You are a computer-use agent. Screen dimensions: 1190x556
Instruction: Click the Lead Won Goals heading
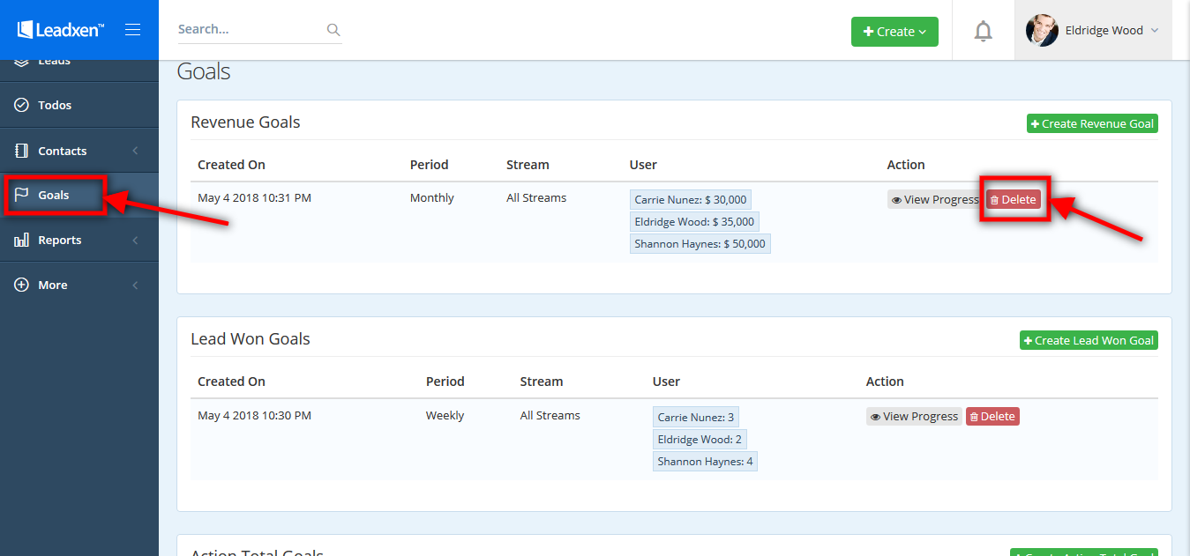251,339
